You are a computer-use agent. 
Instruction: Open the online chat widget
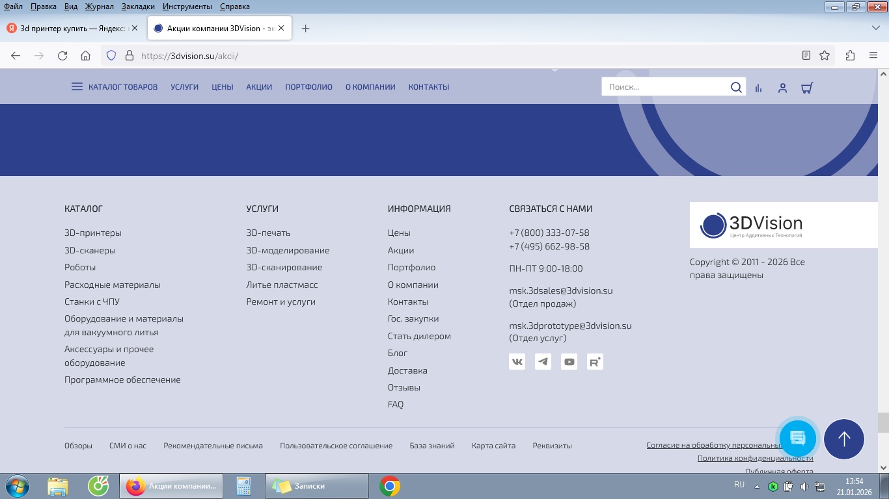(797, 437)
